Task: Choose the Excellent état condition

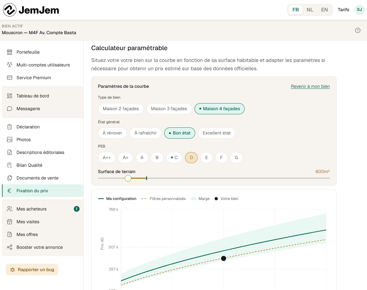Action: pyautogui.click(x=217, y=133)
